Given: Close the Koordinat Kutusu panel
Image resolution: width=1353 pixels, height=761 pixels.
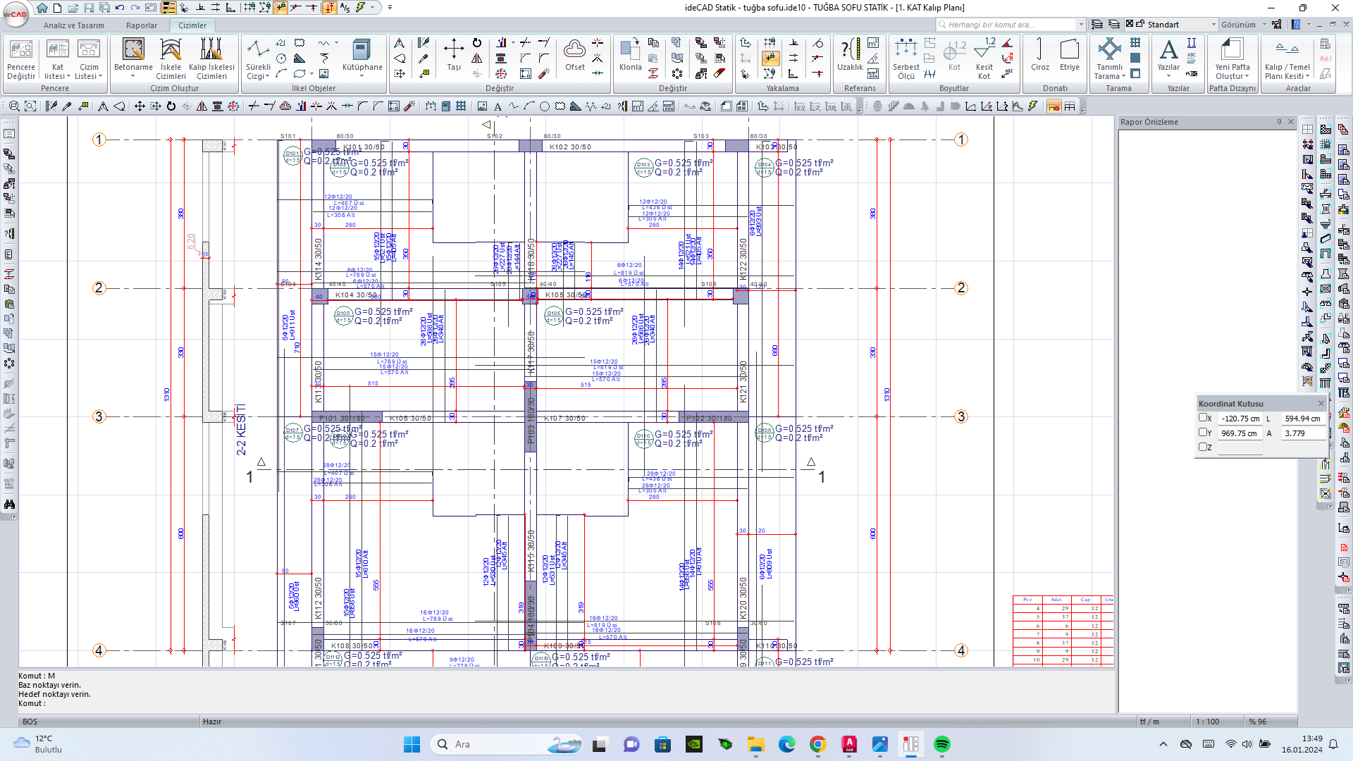Looking at the screenshot, I should [x=1321, y=404].
